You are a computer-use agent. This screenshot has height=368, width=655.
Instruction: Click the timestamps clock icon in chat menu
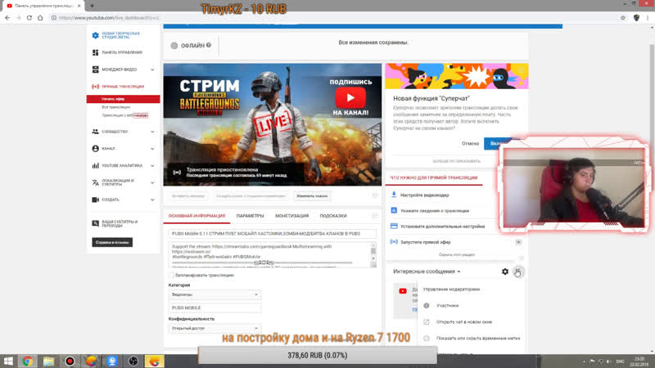tap(427, 339)
